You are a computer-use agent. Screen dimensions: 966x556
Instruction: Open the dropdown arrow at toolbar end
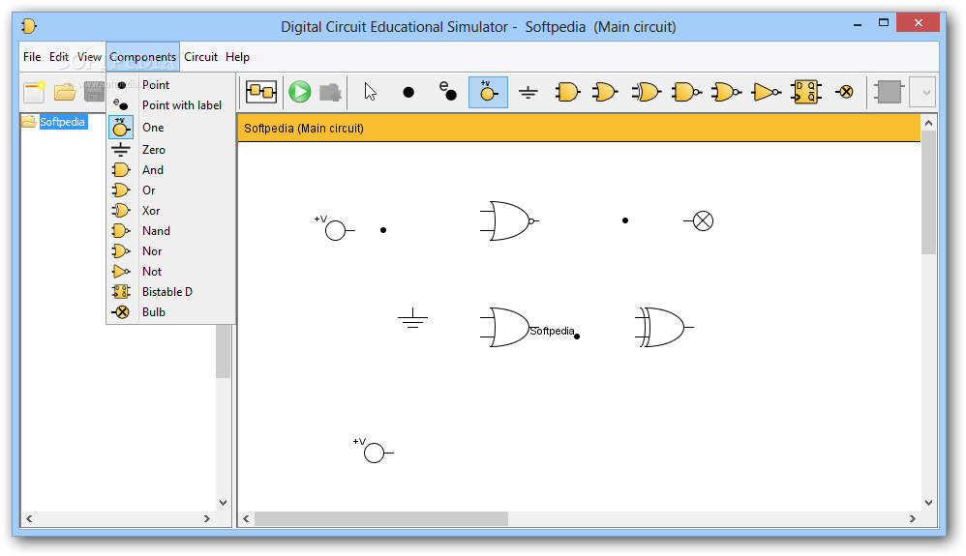tap(925, 93)
